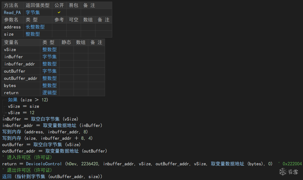
Task: Click the 方法名 column header
Action: point(11,5)
